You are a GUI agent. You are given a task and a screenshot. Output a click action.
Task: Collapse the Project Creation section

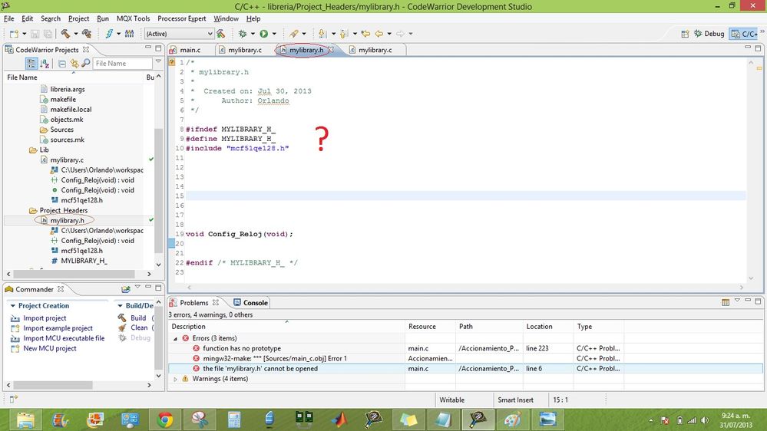pyautogui.click(x=13, y=305)
